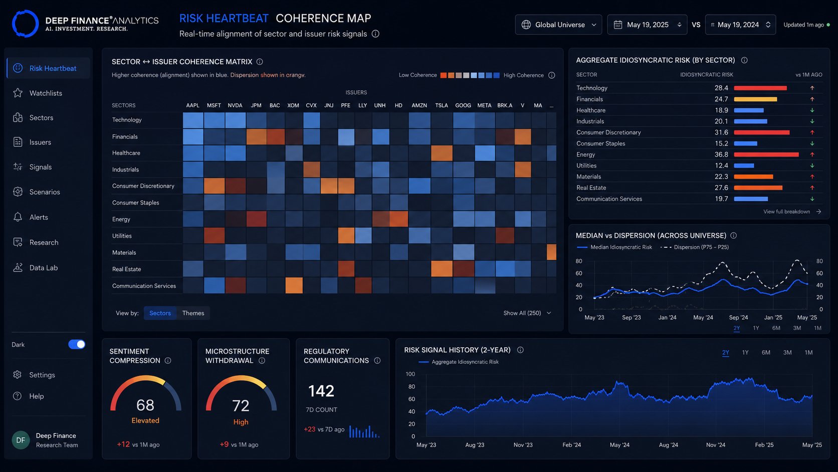Click the AAPL issuer column header
Screen dimensions: 838x472
193,105
